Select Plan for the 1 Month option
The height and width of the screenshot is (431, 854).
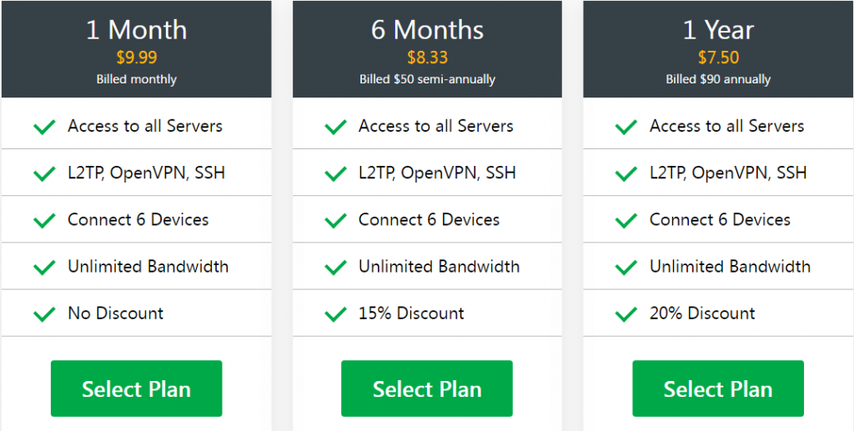click(x=136, y=388)
